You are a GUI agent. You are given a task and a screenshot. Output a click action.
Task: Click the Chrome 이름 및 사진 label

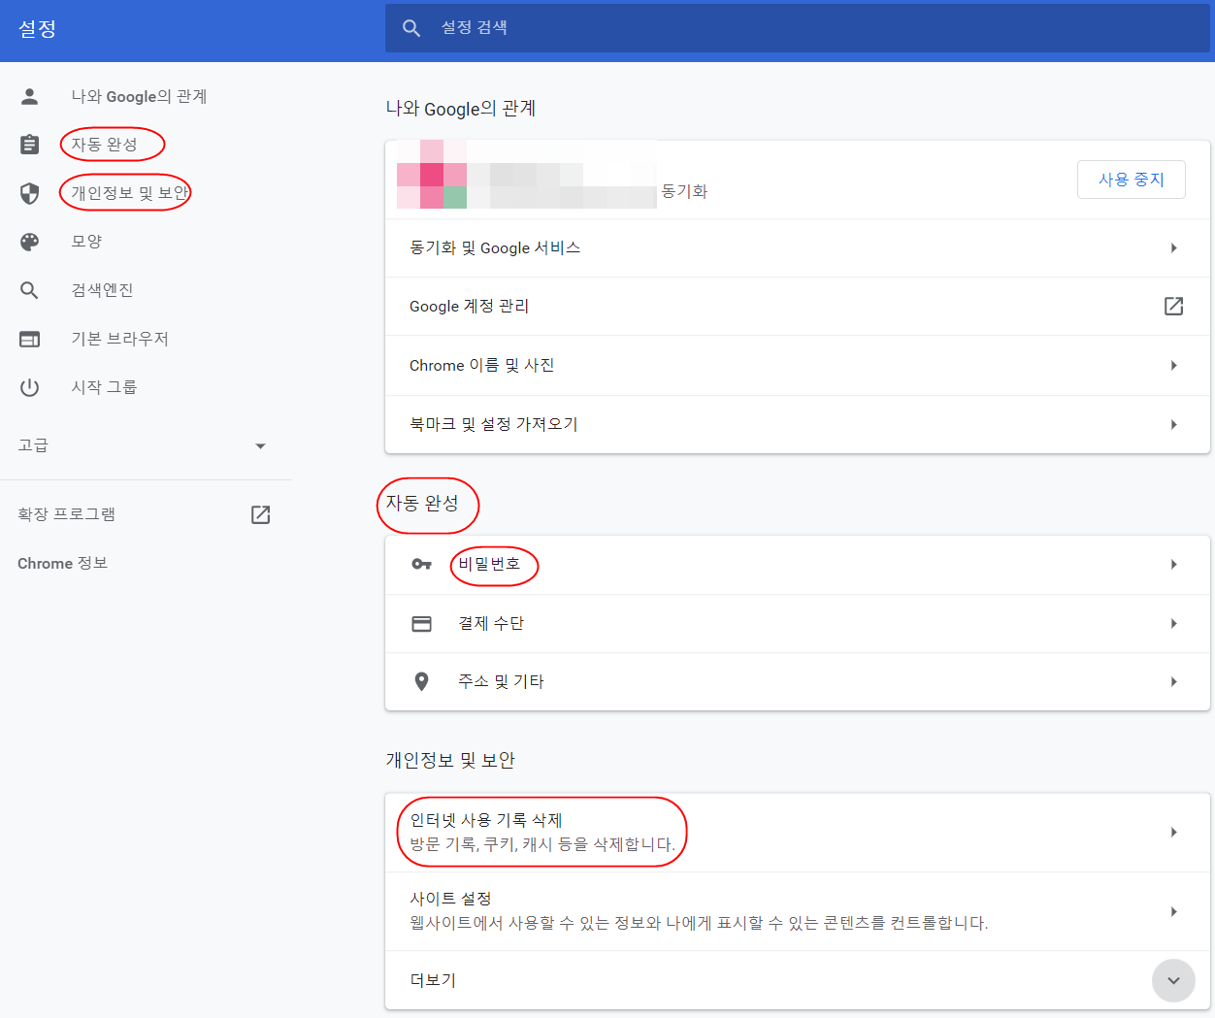(481, 366)
